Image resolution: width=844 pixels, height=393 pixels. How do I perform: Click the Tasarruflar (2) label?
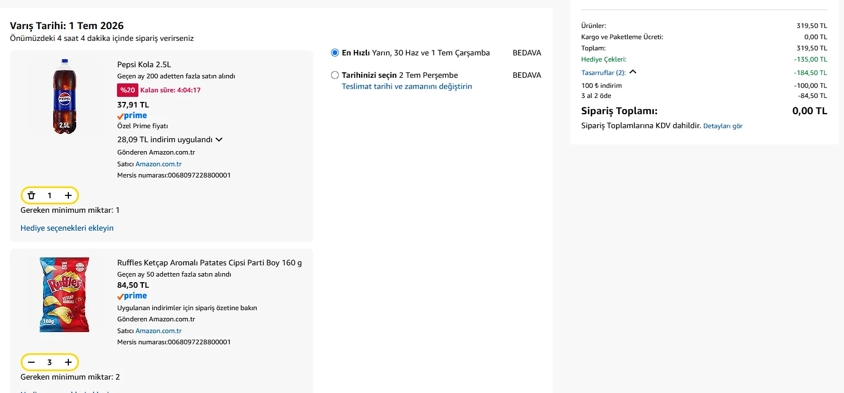(604, 73)
